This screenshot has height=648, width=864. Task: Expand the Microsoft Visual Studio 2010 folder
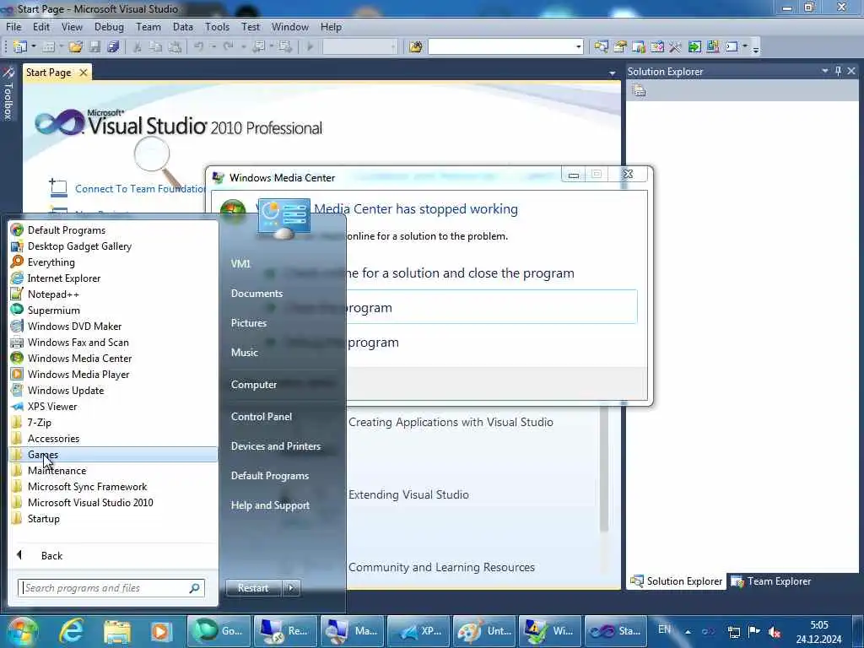coord(113,502)
